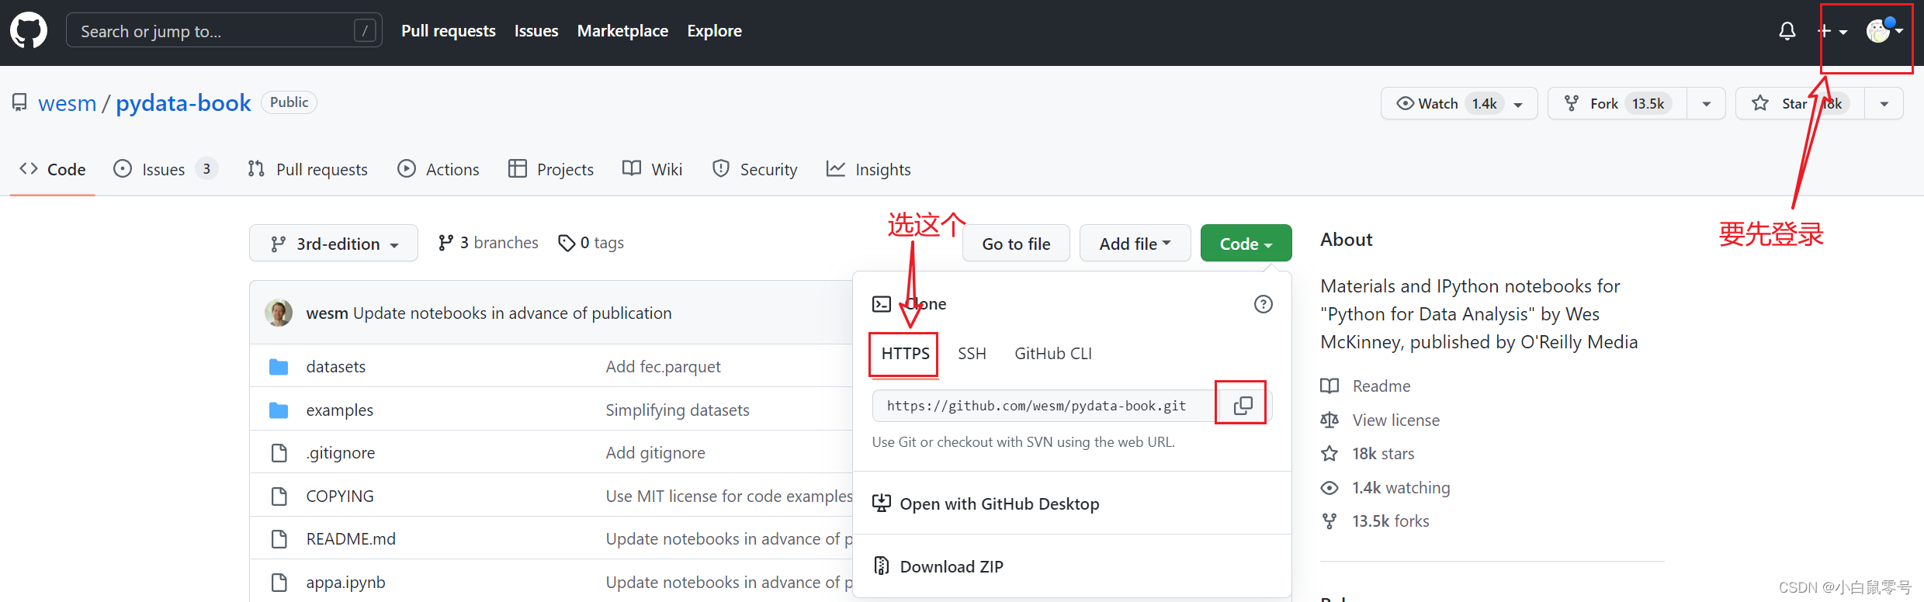This screenshot has width=1924, height=602.
Task: Open the Add fec.parquet commit message
Action: pos(663,366)
